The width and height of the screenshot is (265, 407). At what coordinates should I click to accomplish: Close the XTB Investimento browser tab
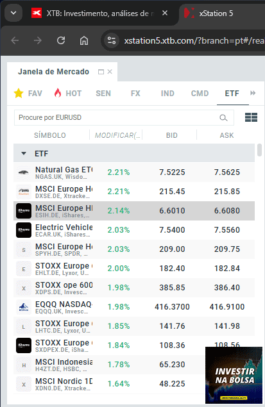(165, 13)
